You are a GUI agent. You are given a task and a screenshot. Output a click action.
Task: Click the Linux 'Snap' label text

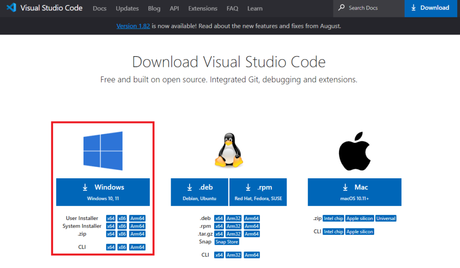tap(205, 242)
